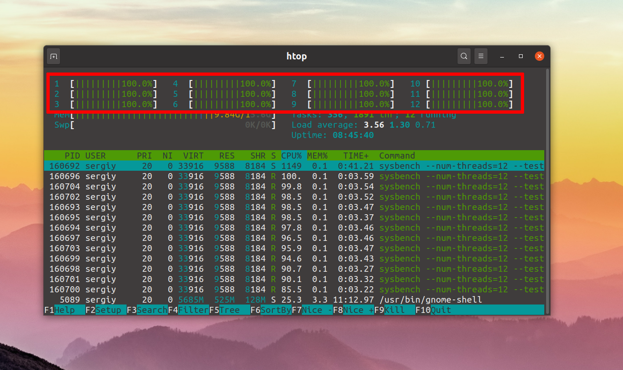This screenshot has width=623, height=370.
Task: Click the terminal search magnifier icon
Action: [x=464, y=56]
